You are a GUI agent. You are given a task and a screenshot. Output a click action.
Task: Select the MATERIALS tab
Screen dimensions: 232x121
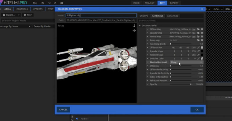click(157, 16)
